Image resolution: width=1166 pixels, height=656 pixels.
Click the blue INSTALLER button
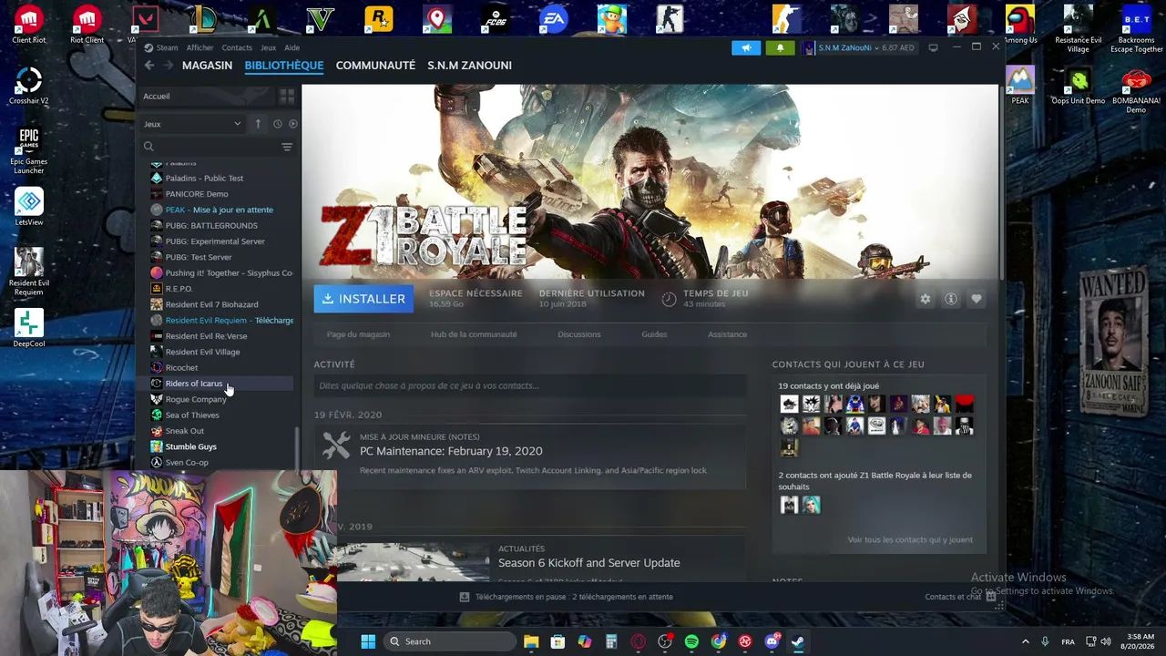[363, 299]
